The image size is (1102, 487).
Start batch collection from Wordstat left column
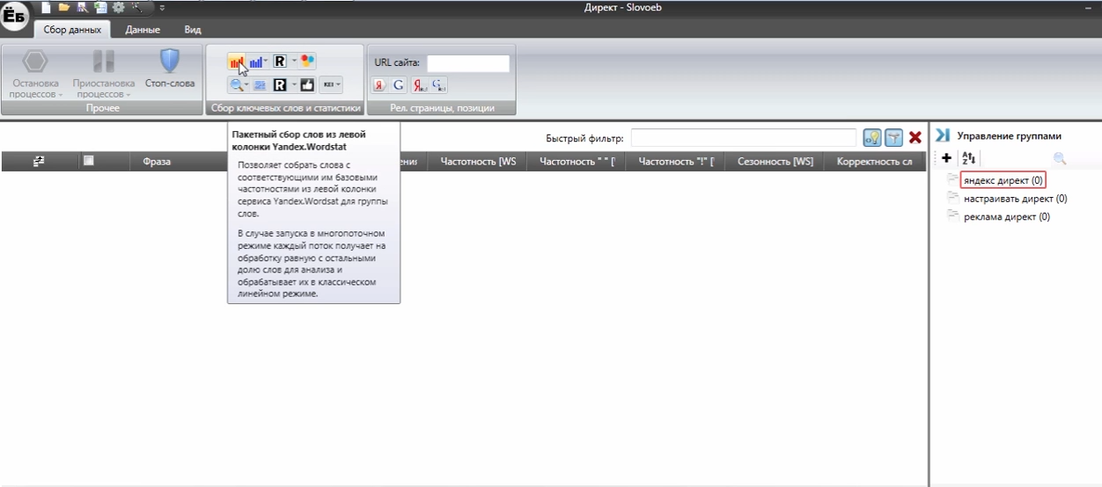pyautogui.click(x=236, y=62)
